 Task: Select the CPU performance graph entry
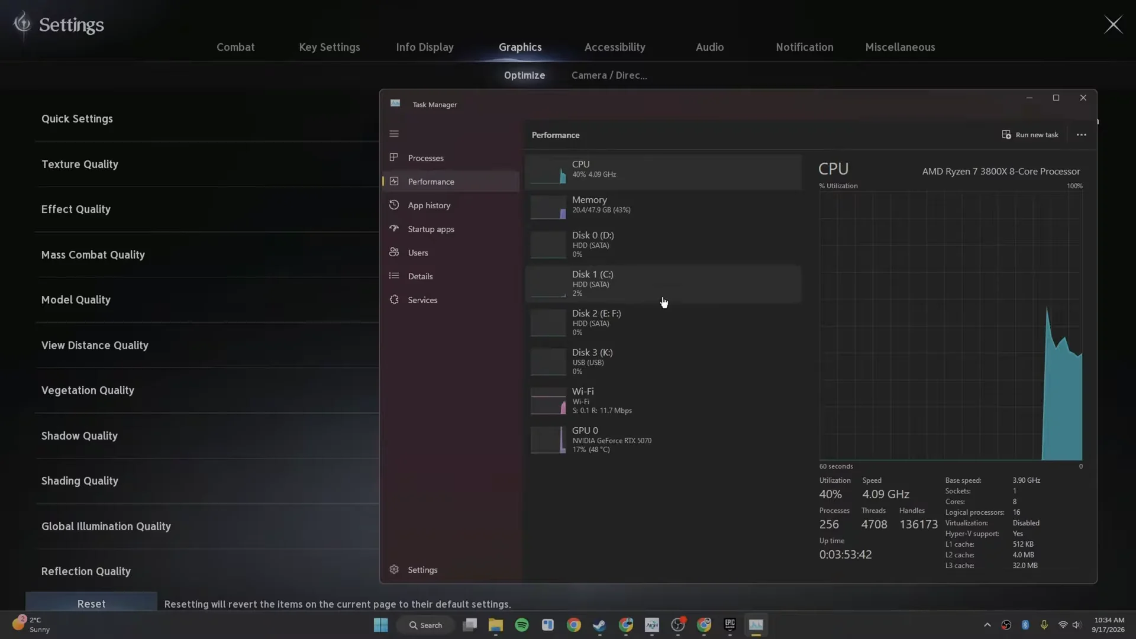[663, 172]
